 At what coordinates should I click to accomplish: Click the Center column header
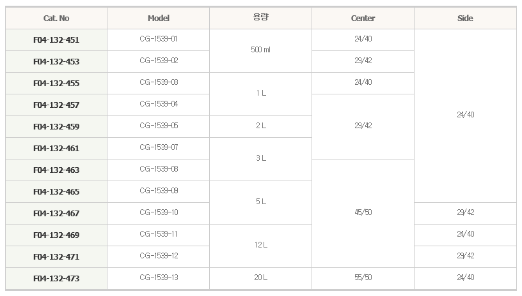pos(363,18)
